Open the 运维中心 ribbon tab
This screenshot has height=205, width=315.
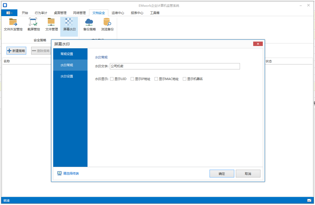(x=118, y=13)
